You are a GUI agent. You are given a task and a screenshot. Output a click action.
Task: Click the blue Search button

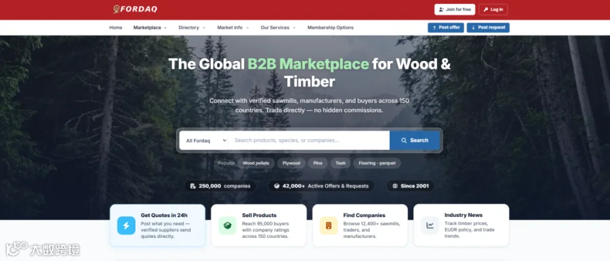click(415, 140)
